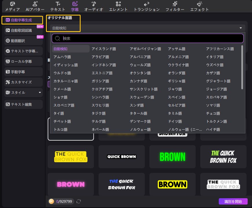252x208 pixels.
Task: Open the エフェクト effects tab icon
Action: point(199,4)
